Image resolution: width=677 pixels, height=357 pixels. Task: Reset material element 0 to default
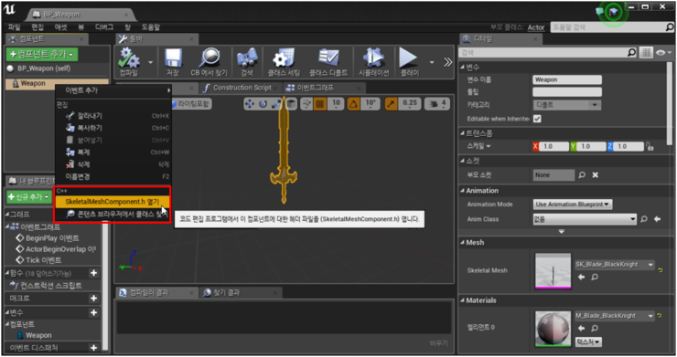point(660,316)
